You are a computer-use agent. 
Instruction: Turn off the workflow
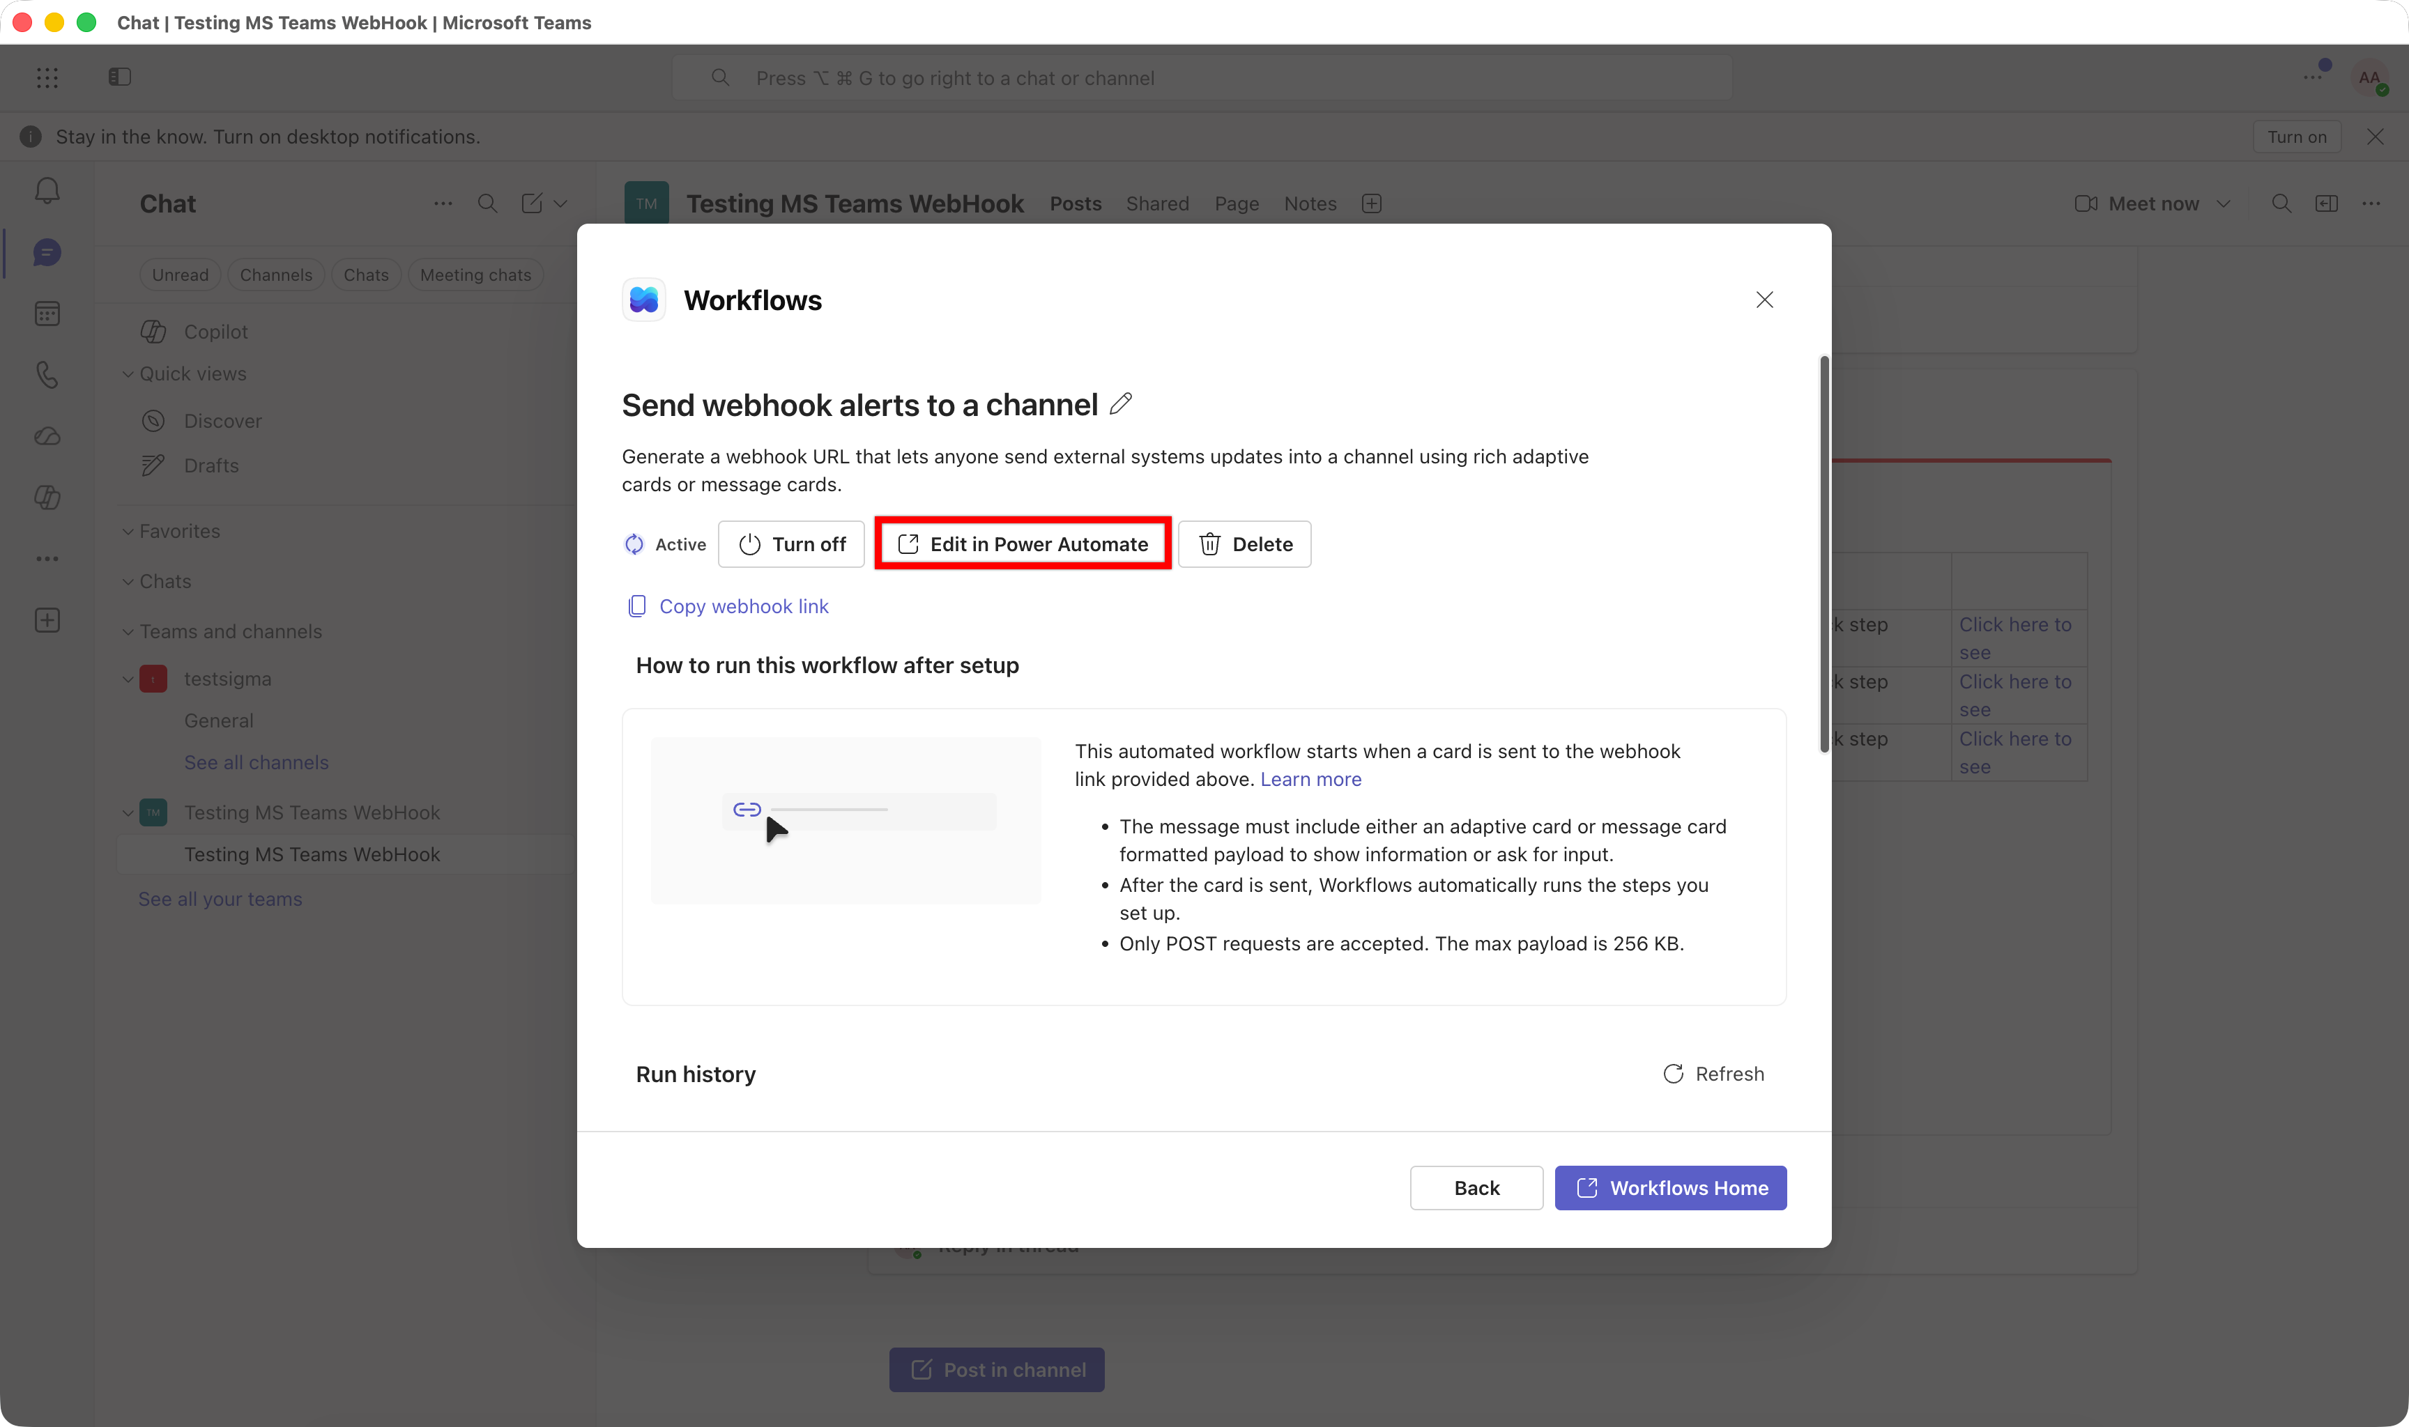(790, 544)
